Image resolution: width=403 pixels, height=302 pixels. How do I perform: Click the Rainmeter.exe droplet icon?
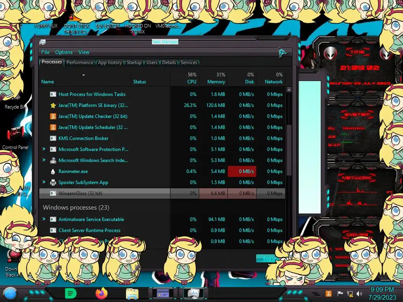pos(53,171)
